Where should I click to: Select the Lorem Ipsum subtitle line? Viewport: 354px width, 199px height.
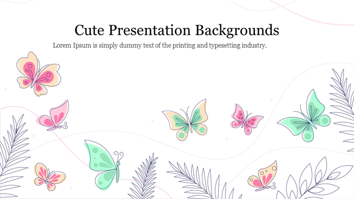(x=160, y=46)
